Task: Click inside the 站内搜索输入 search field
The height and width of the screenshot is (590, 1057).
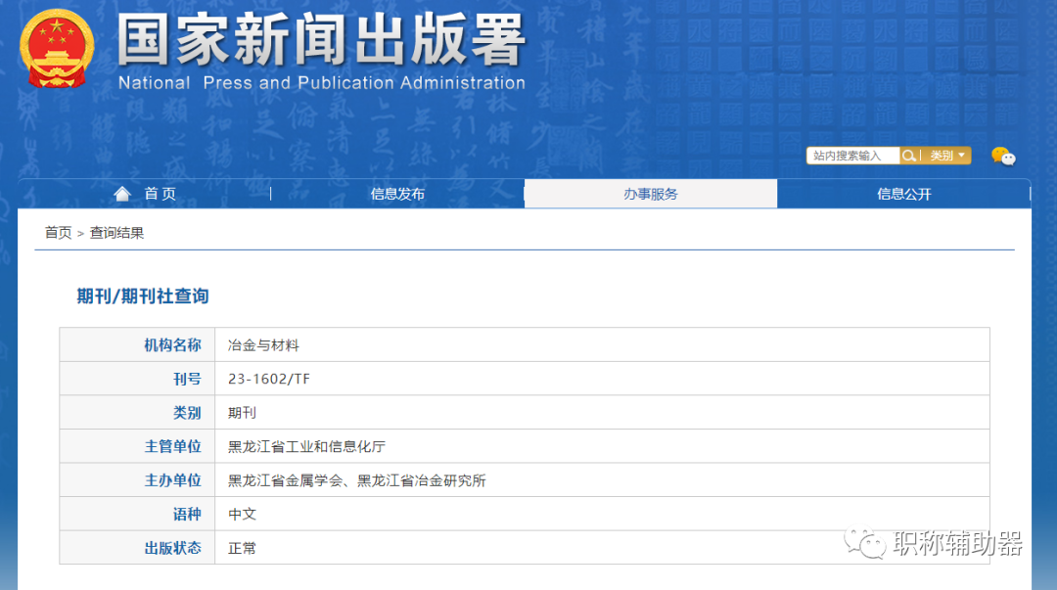Action: (851, 156)
